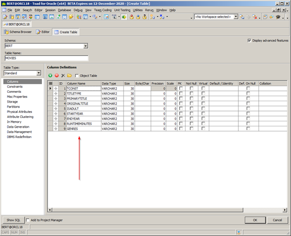Click the speech bubbles icon in the toolbar
The height and width of the screenshot is (236, 291).
(x=271, y=17)
